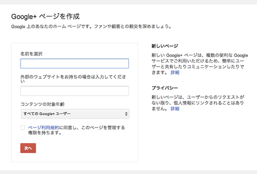Click the privacy description paragraph about 個人情報
Screen dimensions: 257x174
197,103
